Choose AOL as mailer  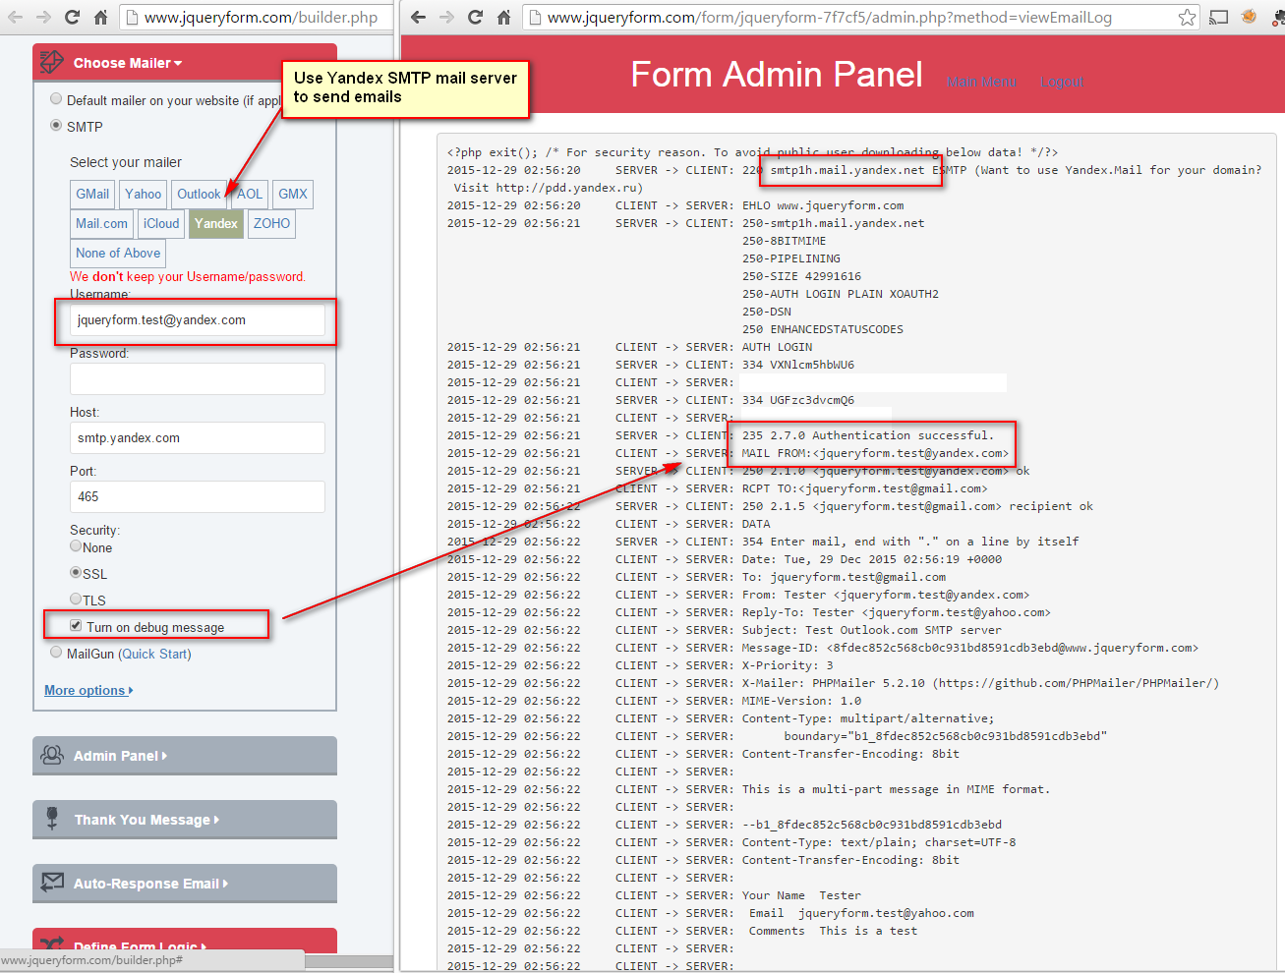point(250,195)
